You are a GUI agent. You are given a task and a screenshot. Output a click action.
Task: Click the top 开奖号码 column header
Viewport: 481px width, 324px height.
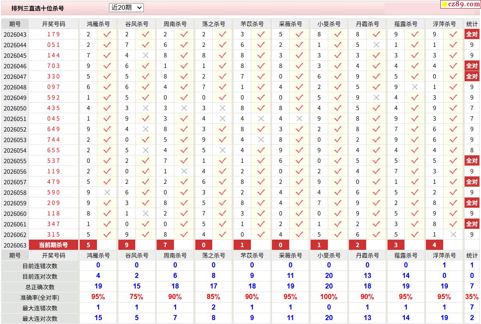[54, 24]
